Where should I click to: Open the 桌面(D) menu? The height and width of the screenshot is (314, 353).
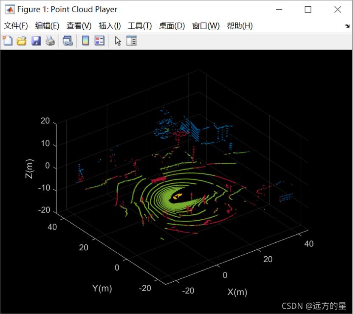[x=172, y=25]
